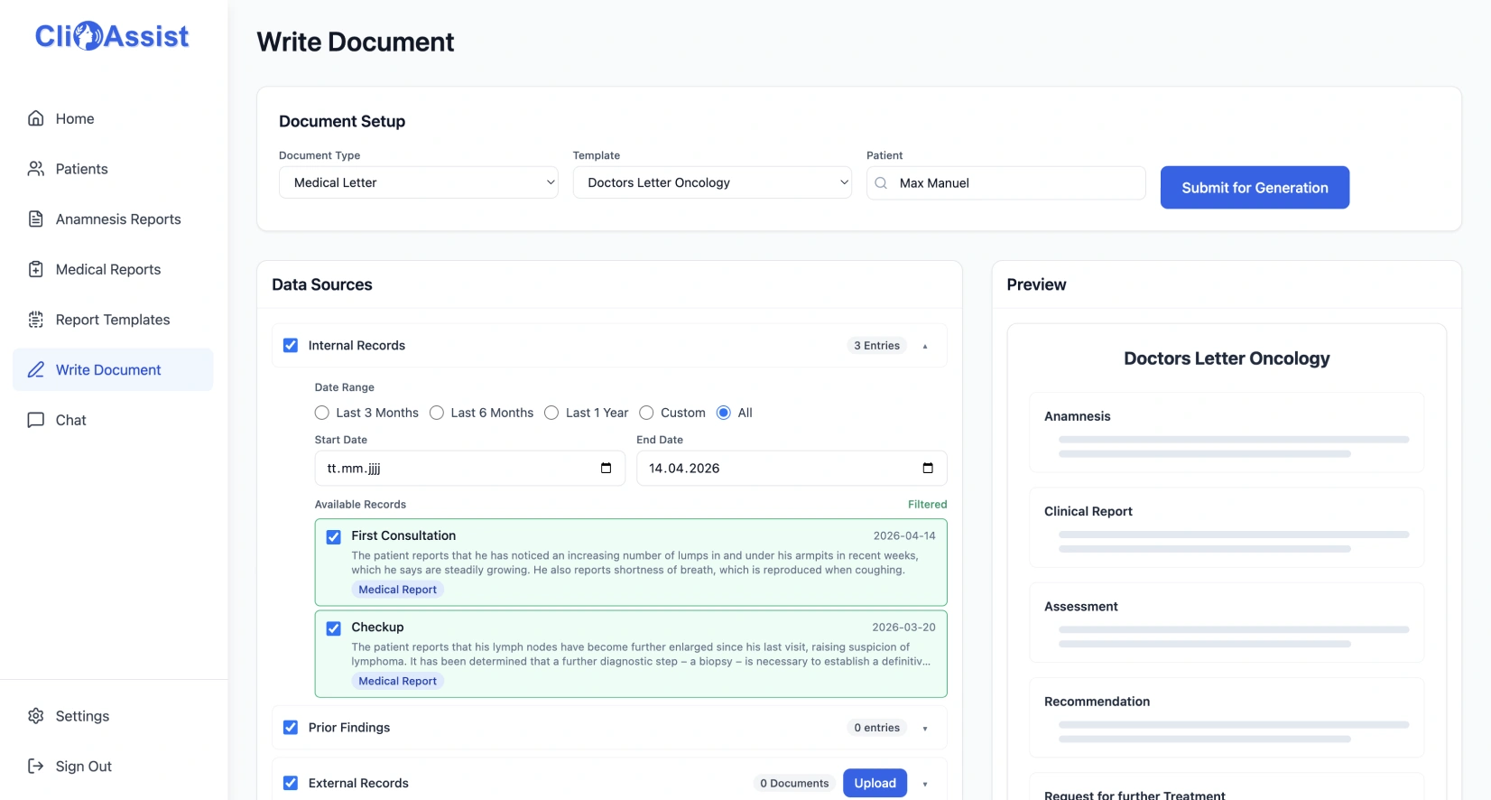
Task: Select the Last 6 Months radio button
Action: click(437, 413)
